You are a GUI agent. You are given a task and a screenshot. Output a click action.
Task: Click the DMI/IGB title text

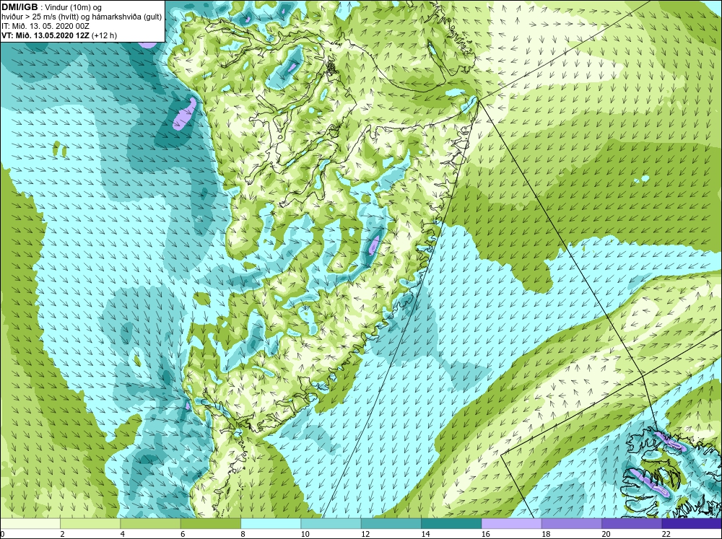point(20,7)
